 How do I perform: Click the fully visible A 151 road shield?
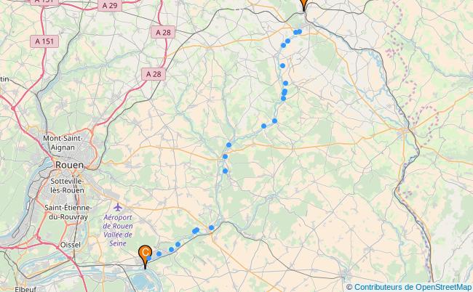click(44, 41)
